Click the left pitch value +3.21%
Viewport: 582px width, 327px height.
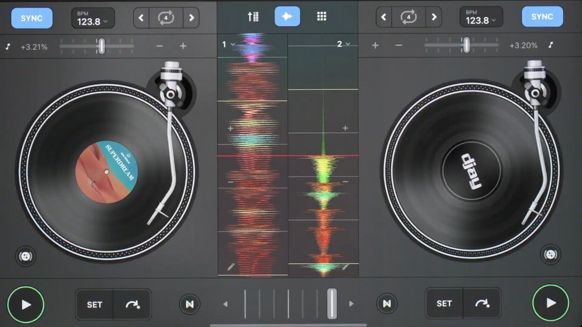pyautogui.click(x=34, y=47)
